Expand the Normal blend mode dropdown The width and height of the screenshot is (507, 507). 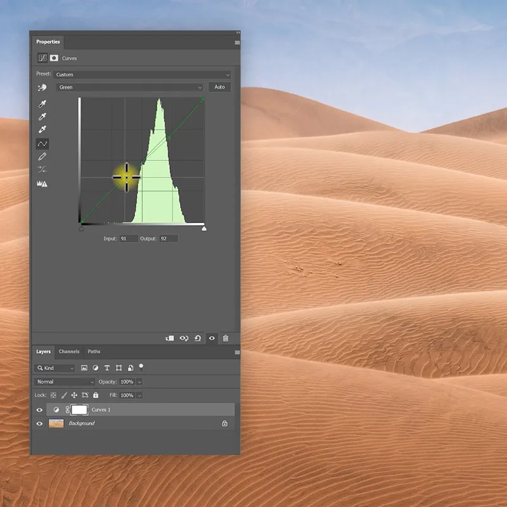pyautogui.click(x=63, y=382)
